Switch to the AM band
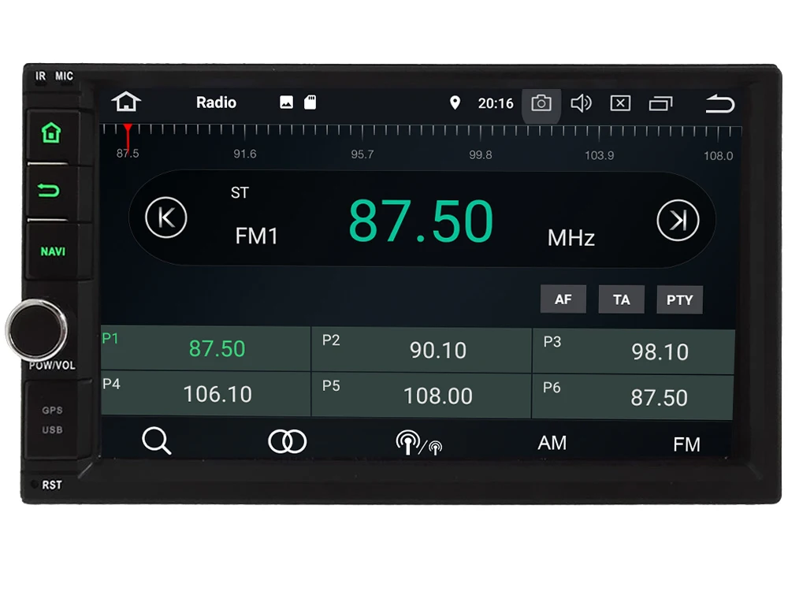 coord(552,443)
